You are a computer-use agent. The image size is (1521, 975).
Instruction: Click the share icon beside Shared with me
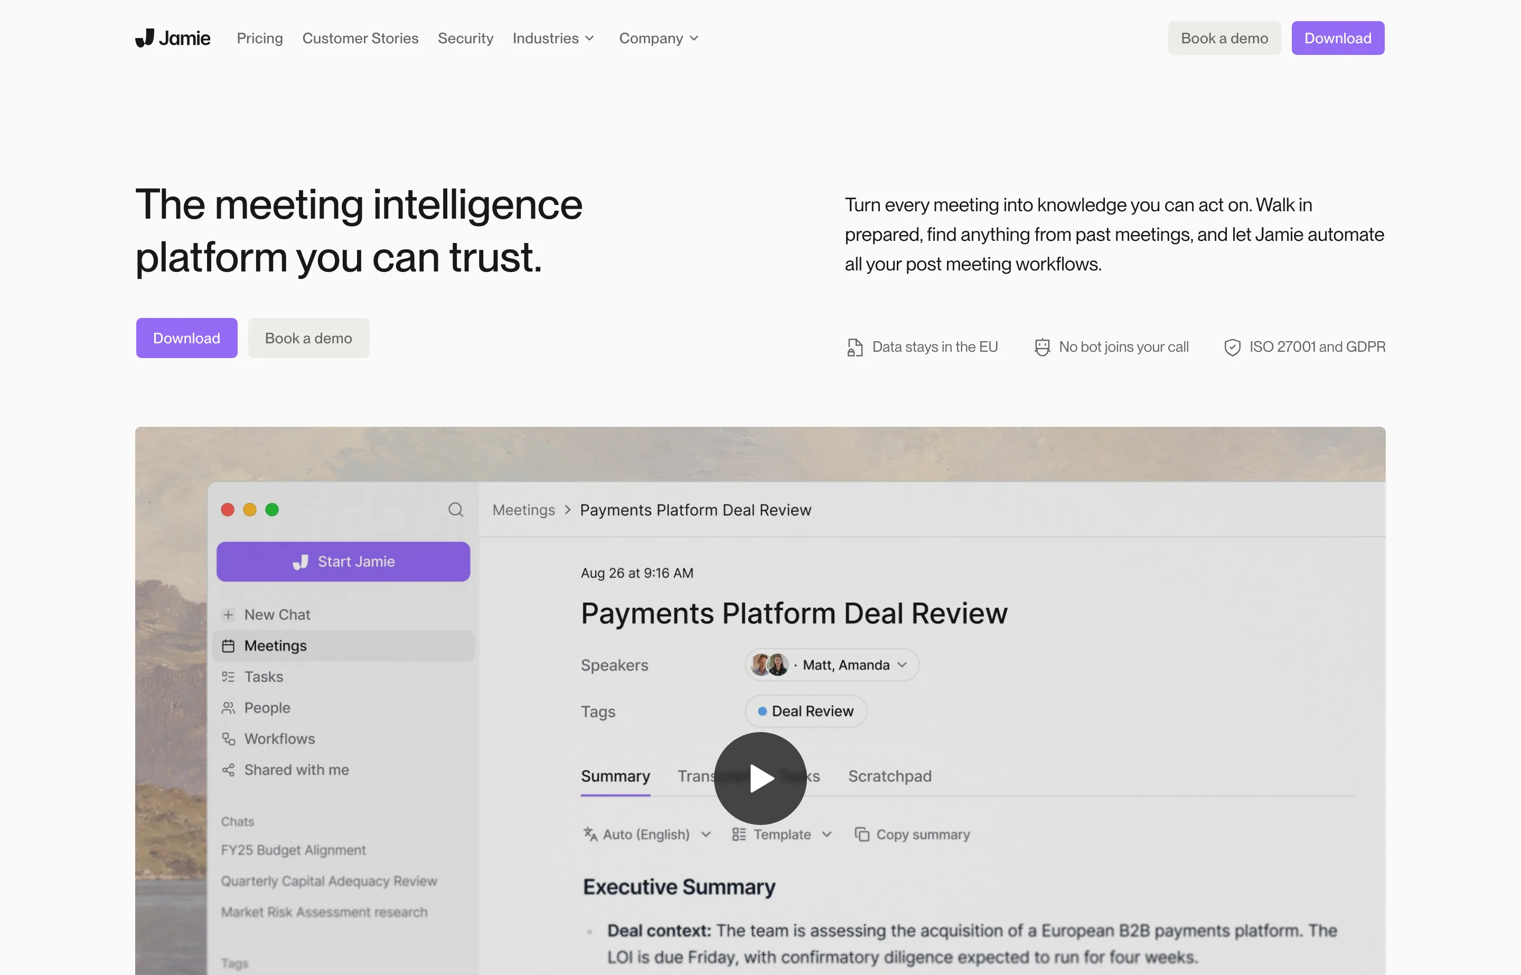(229, 770)
